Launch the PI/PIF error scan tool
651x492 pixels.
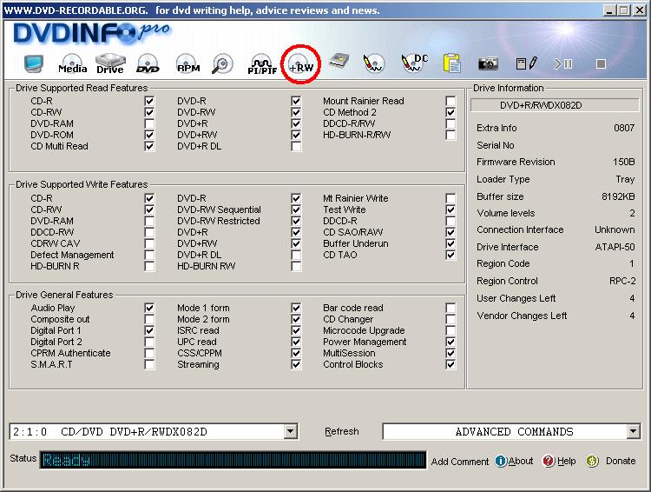pyautogui.click(x=262, y=65)
